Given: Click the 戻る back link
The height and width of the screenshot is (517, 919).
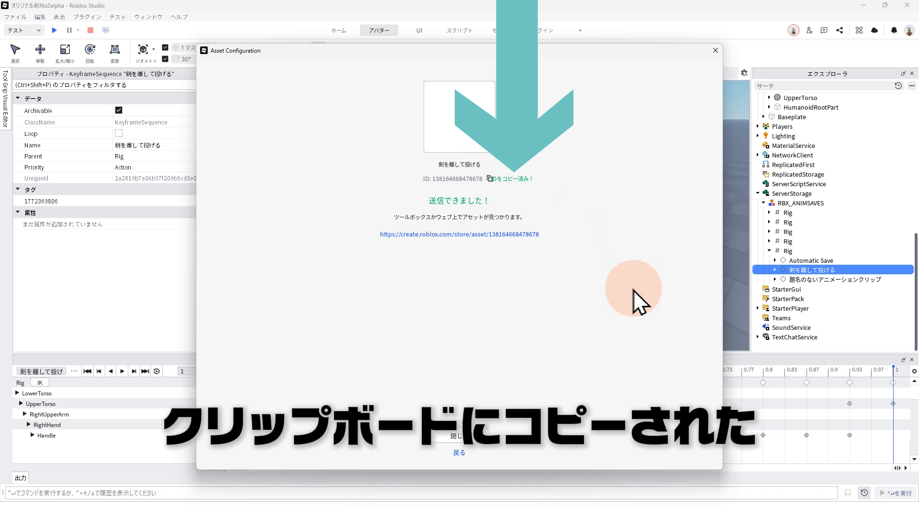Looking at the screenshot, I should (459, 452).
